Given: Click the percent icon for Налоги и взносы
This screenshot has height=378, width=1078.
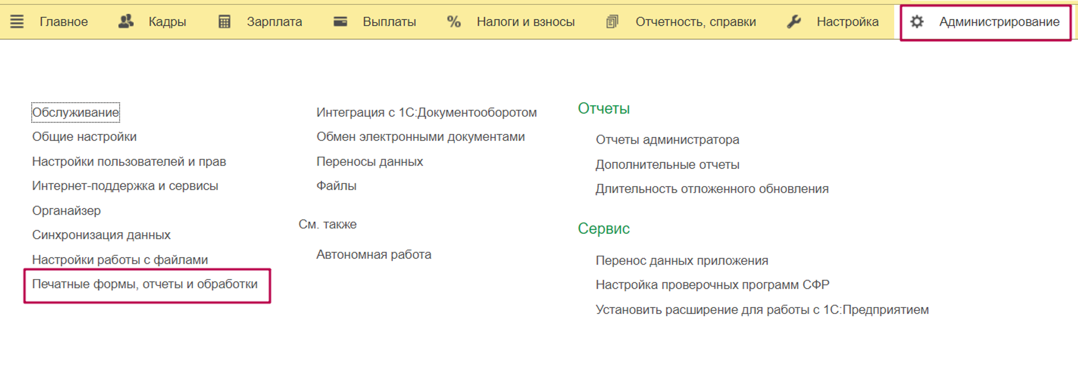Looking at the screenshot, I should (454, 22).
